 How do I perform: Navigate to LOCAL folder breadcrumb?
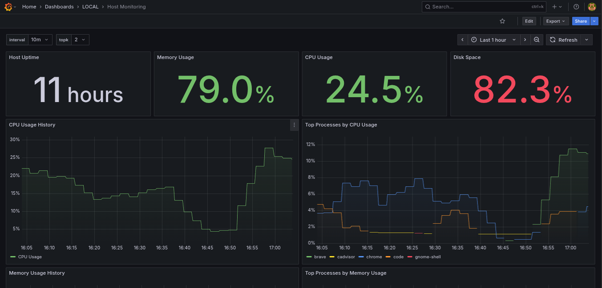point(90,7)
